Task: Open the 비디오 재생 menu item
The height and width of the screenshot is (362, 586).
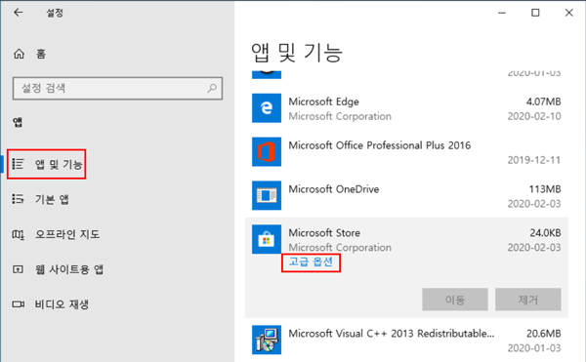Action: click(62, 304)
